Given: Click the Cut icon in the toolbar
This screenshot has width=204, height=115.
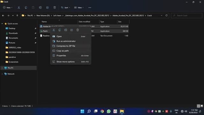Looking at the screenshot, I should click(x=19, y=8).
